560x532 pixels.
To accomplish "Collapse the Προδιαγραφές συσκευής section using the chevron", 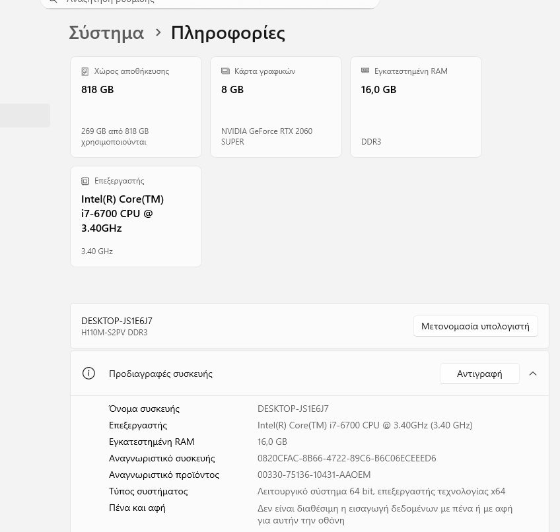I will [x=533, y=374].
